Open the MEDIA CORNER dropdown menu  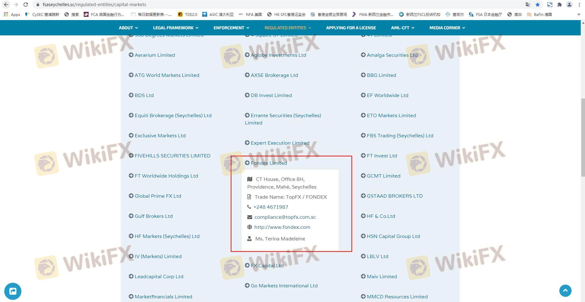(447, 28)
